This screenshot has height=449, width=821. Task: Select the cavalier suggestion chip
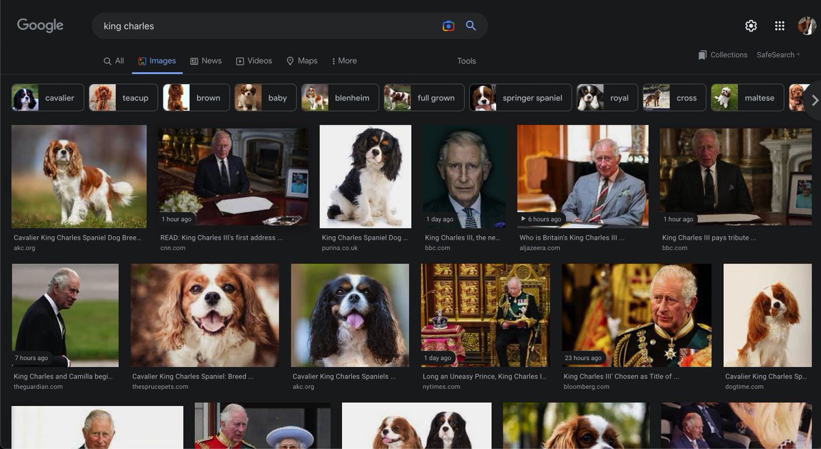48,98
